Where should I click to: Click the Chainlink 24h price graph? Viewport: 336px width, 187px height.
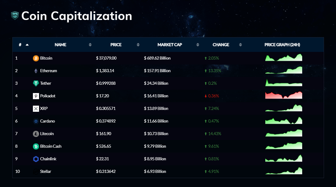pos(284,158)
